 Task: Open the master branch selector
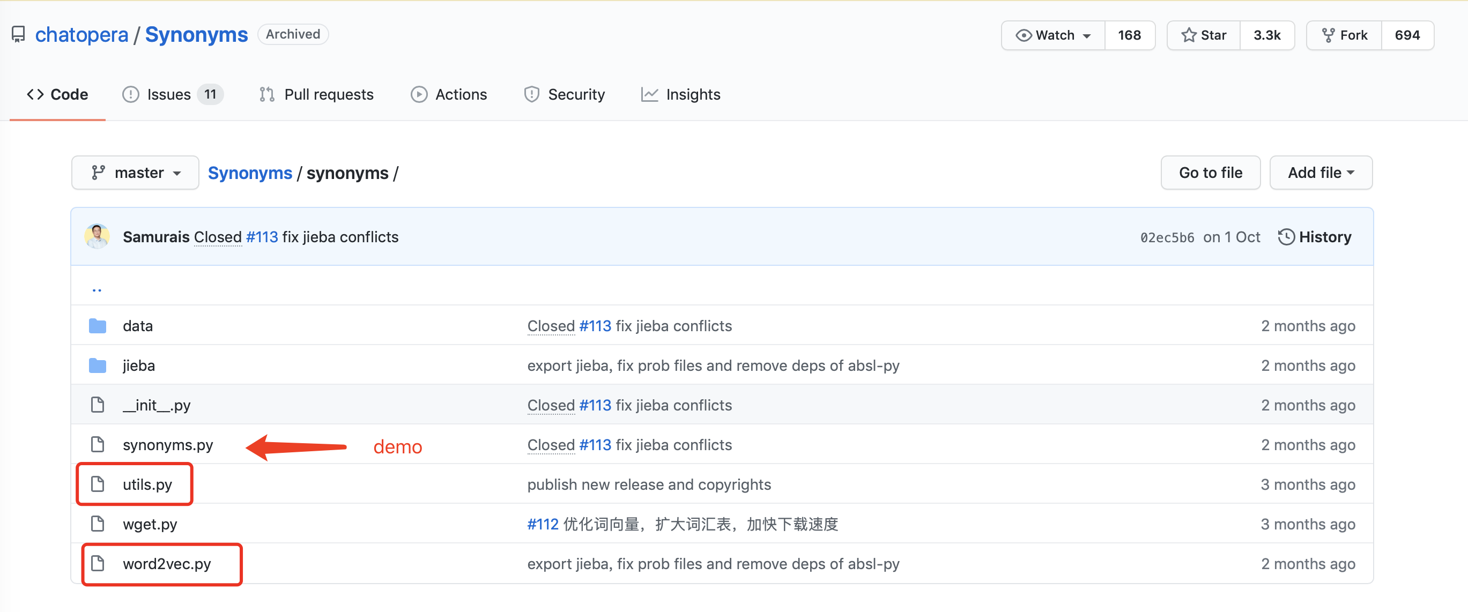click(x=135, y=172)
